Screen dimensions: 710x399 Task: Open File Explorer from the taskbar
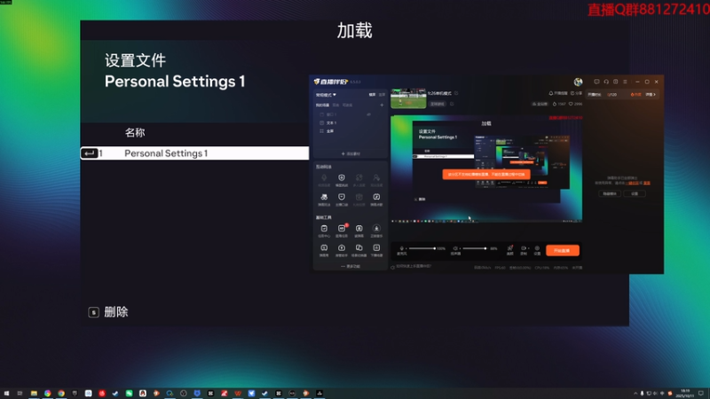(x=34, y=394)
